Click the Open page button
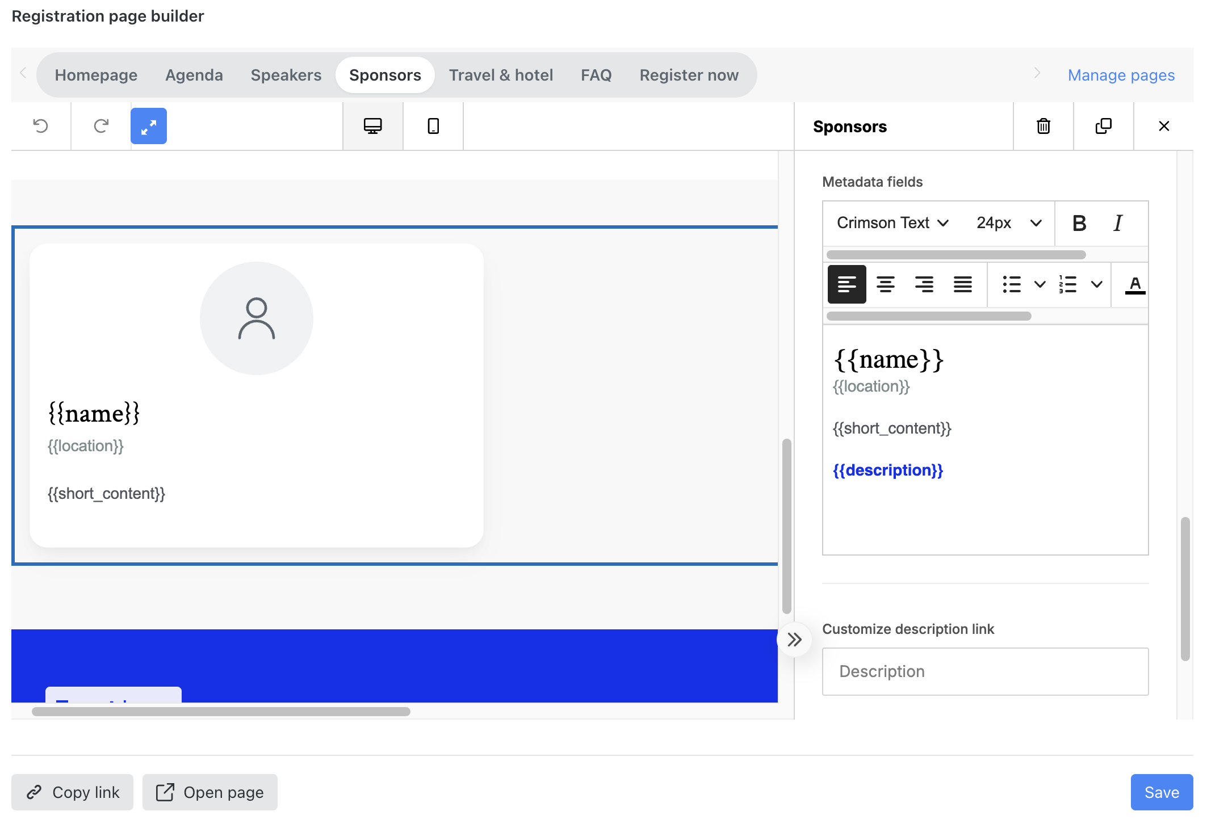The image size is (1207, 824). pos(209,792)
